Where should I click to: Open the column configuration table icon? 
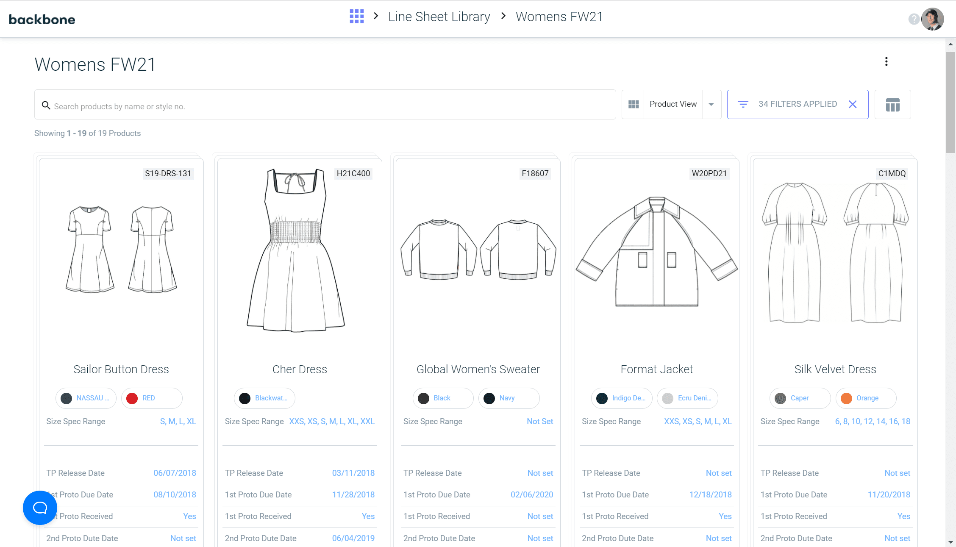click(892, 105)
